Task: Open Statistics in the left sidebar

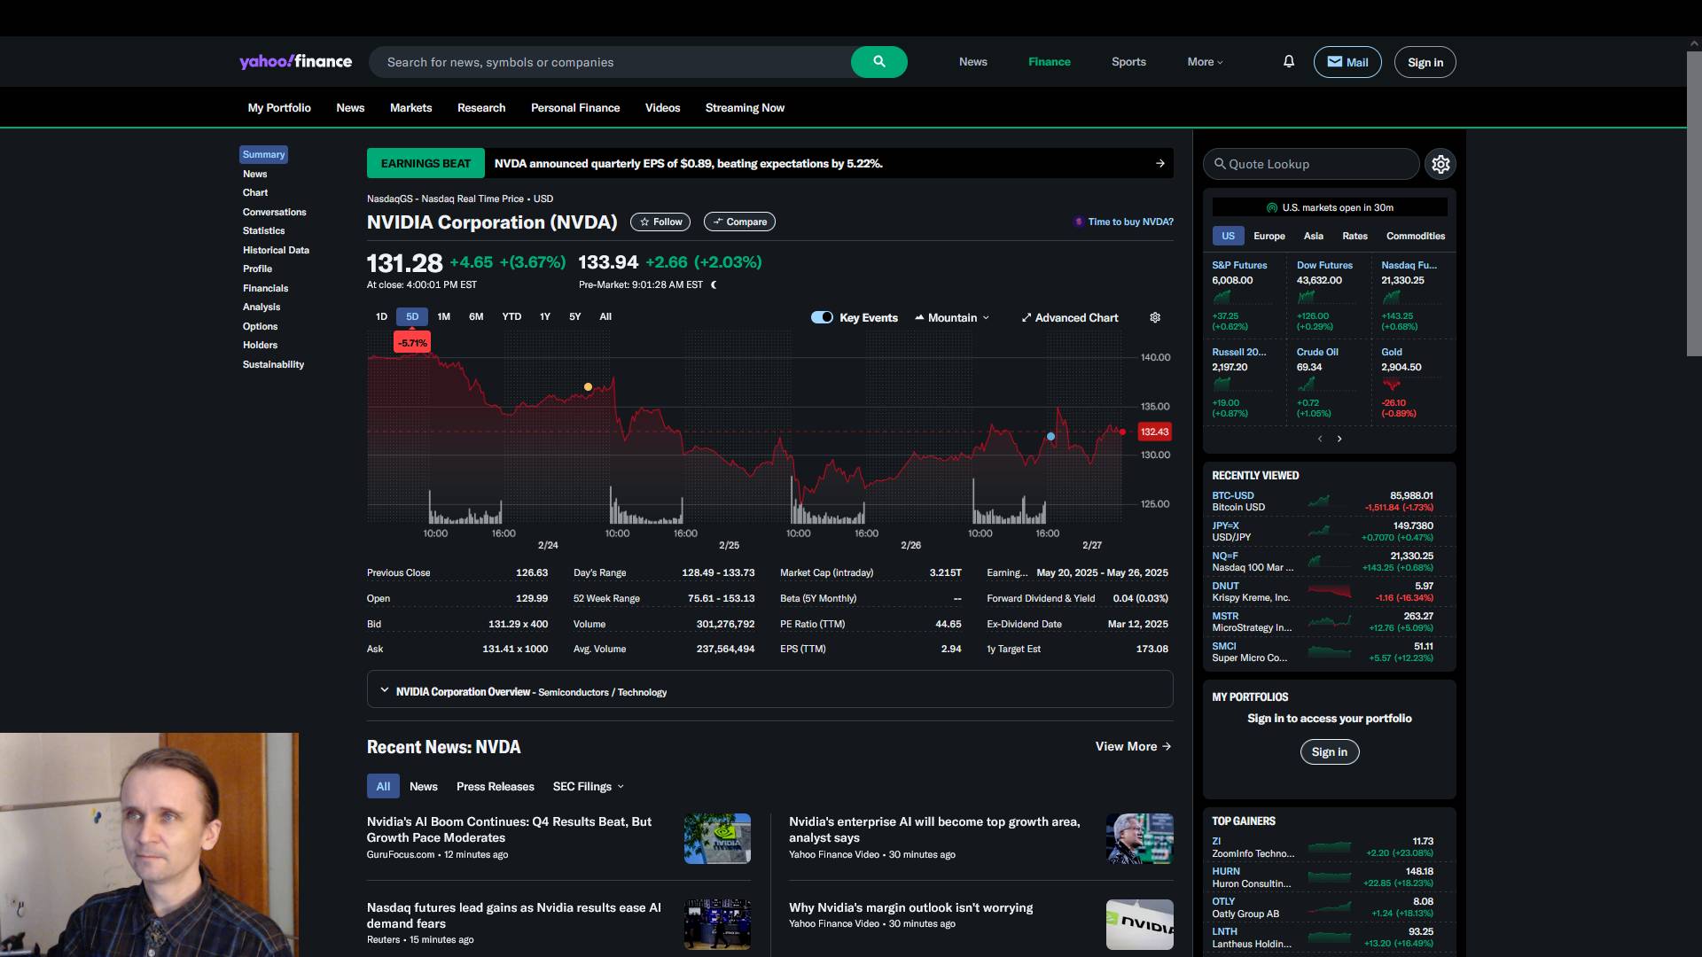Action: pos(263,231)
